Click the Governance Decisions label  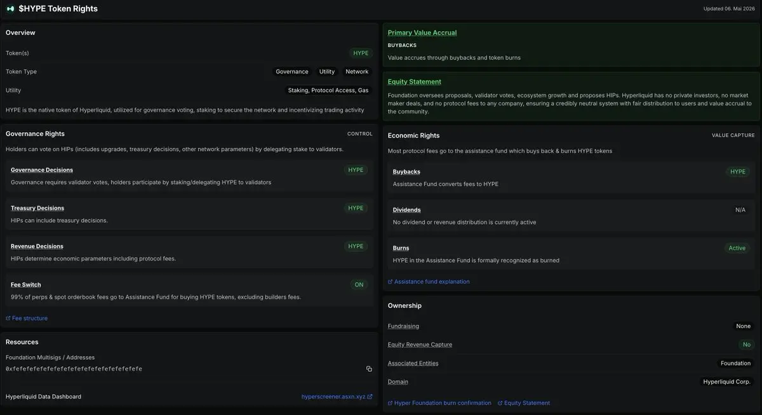[42, 170]
